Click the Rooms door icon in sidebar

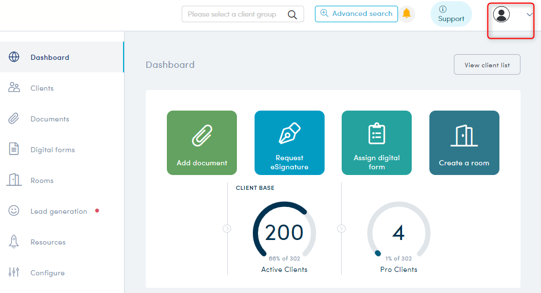pos(14,180)
